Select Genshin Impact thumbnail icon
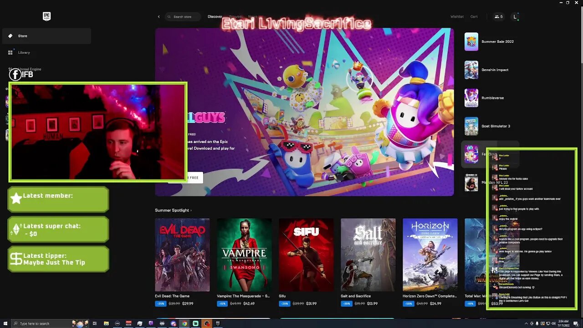 [471, 70]
